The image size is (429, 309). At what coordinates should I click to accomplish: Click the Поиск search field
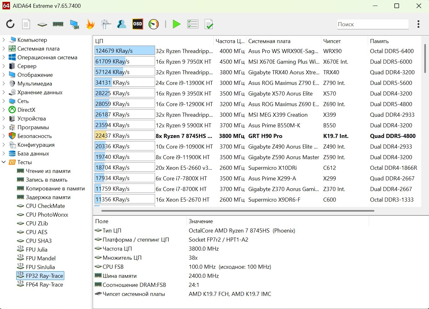[x=373, y=24]
